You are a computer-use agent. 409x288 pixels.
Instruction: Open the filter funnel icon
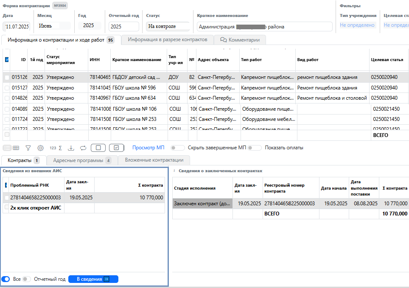point(28,148)
